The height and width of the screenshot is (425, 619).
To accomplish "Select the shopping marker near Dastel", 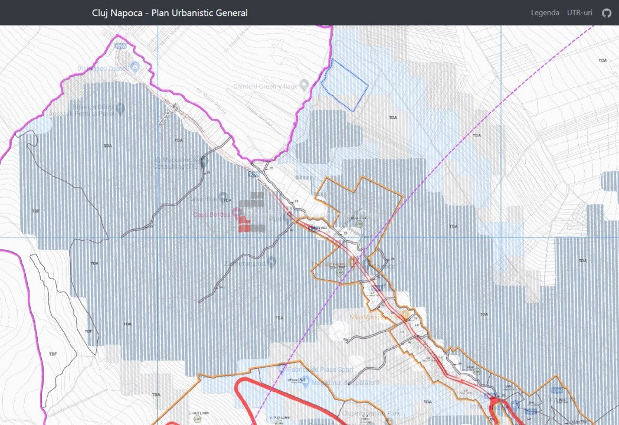I will pyautogui.click(x=135, y=66).
